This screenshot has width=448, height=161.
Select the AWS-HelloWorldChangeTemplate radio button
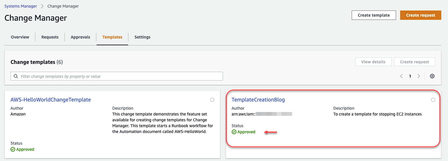click(x=212, y=100)
